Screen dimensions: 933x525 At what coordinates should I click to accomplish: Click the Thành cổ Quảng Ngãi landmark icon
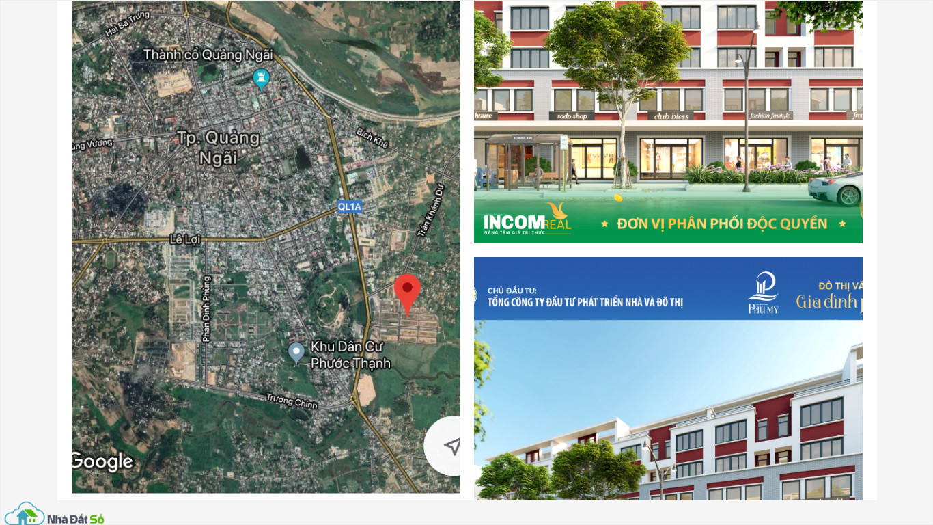coord(261,79)
